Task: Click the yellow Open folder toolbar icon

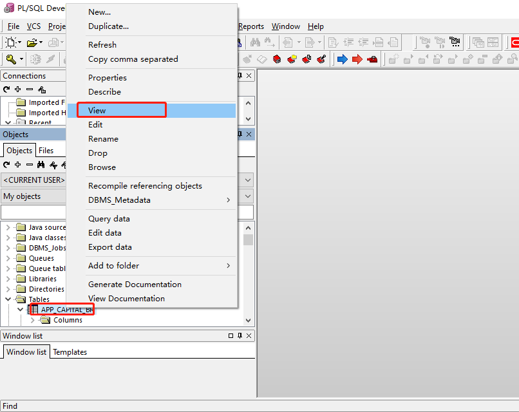Action: (32, 42)
